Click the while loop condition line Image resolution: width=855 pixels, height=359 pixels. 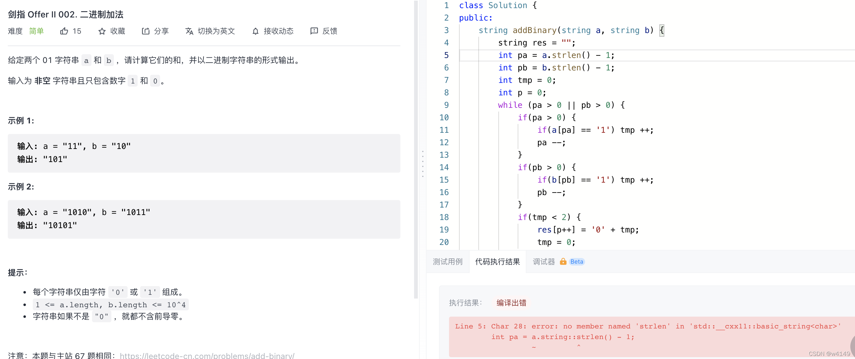pos(561,105)
